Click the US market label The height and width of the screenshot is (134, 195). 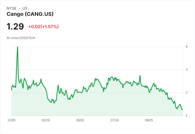[x=25, y=8]
